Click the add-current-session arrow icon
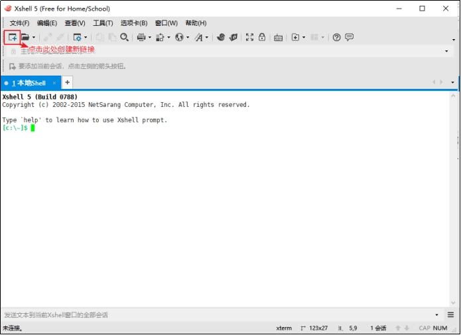 [x=13, y=66]
